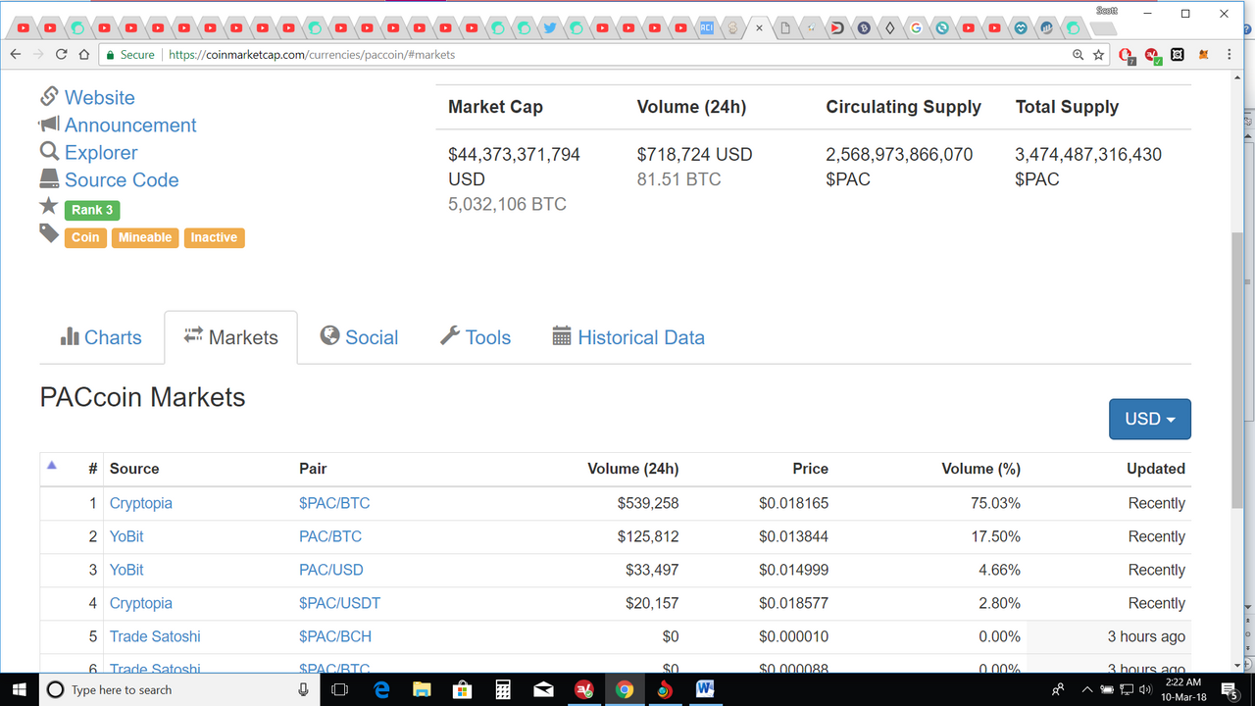Open Chrome icon in taskbar
The width and height of the screenshot is (1255, 706).
(x=624, y=689)
